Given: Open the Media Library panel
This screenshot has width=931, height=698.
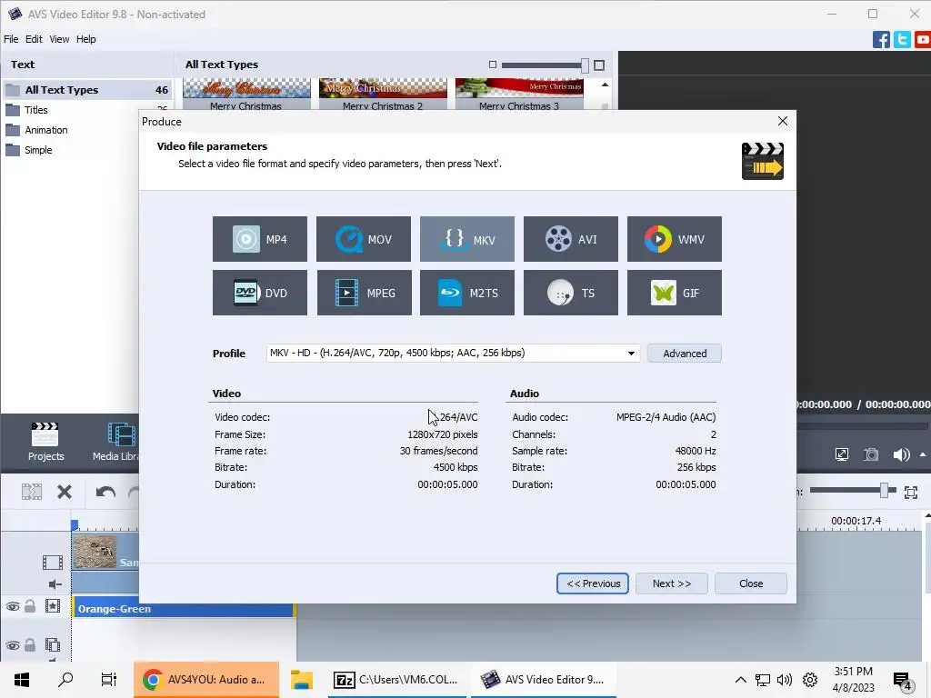Looking at the screenshot, I should (115, 442).
